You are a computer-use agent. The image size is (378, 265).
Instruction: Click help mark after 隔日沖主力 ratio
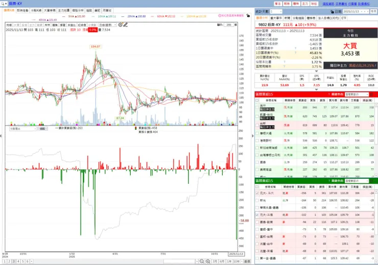(375, 65)
